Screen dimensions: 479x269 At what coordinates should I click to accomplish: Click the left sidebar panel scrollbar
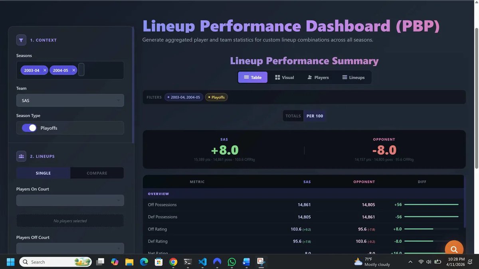[x=133, y=85]
